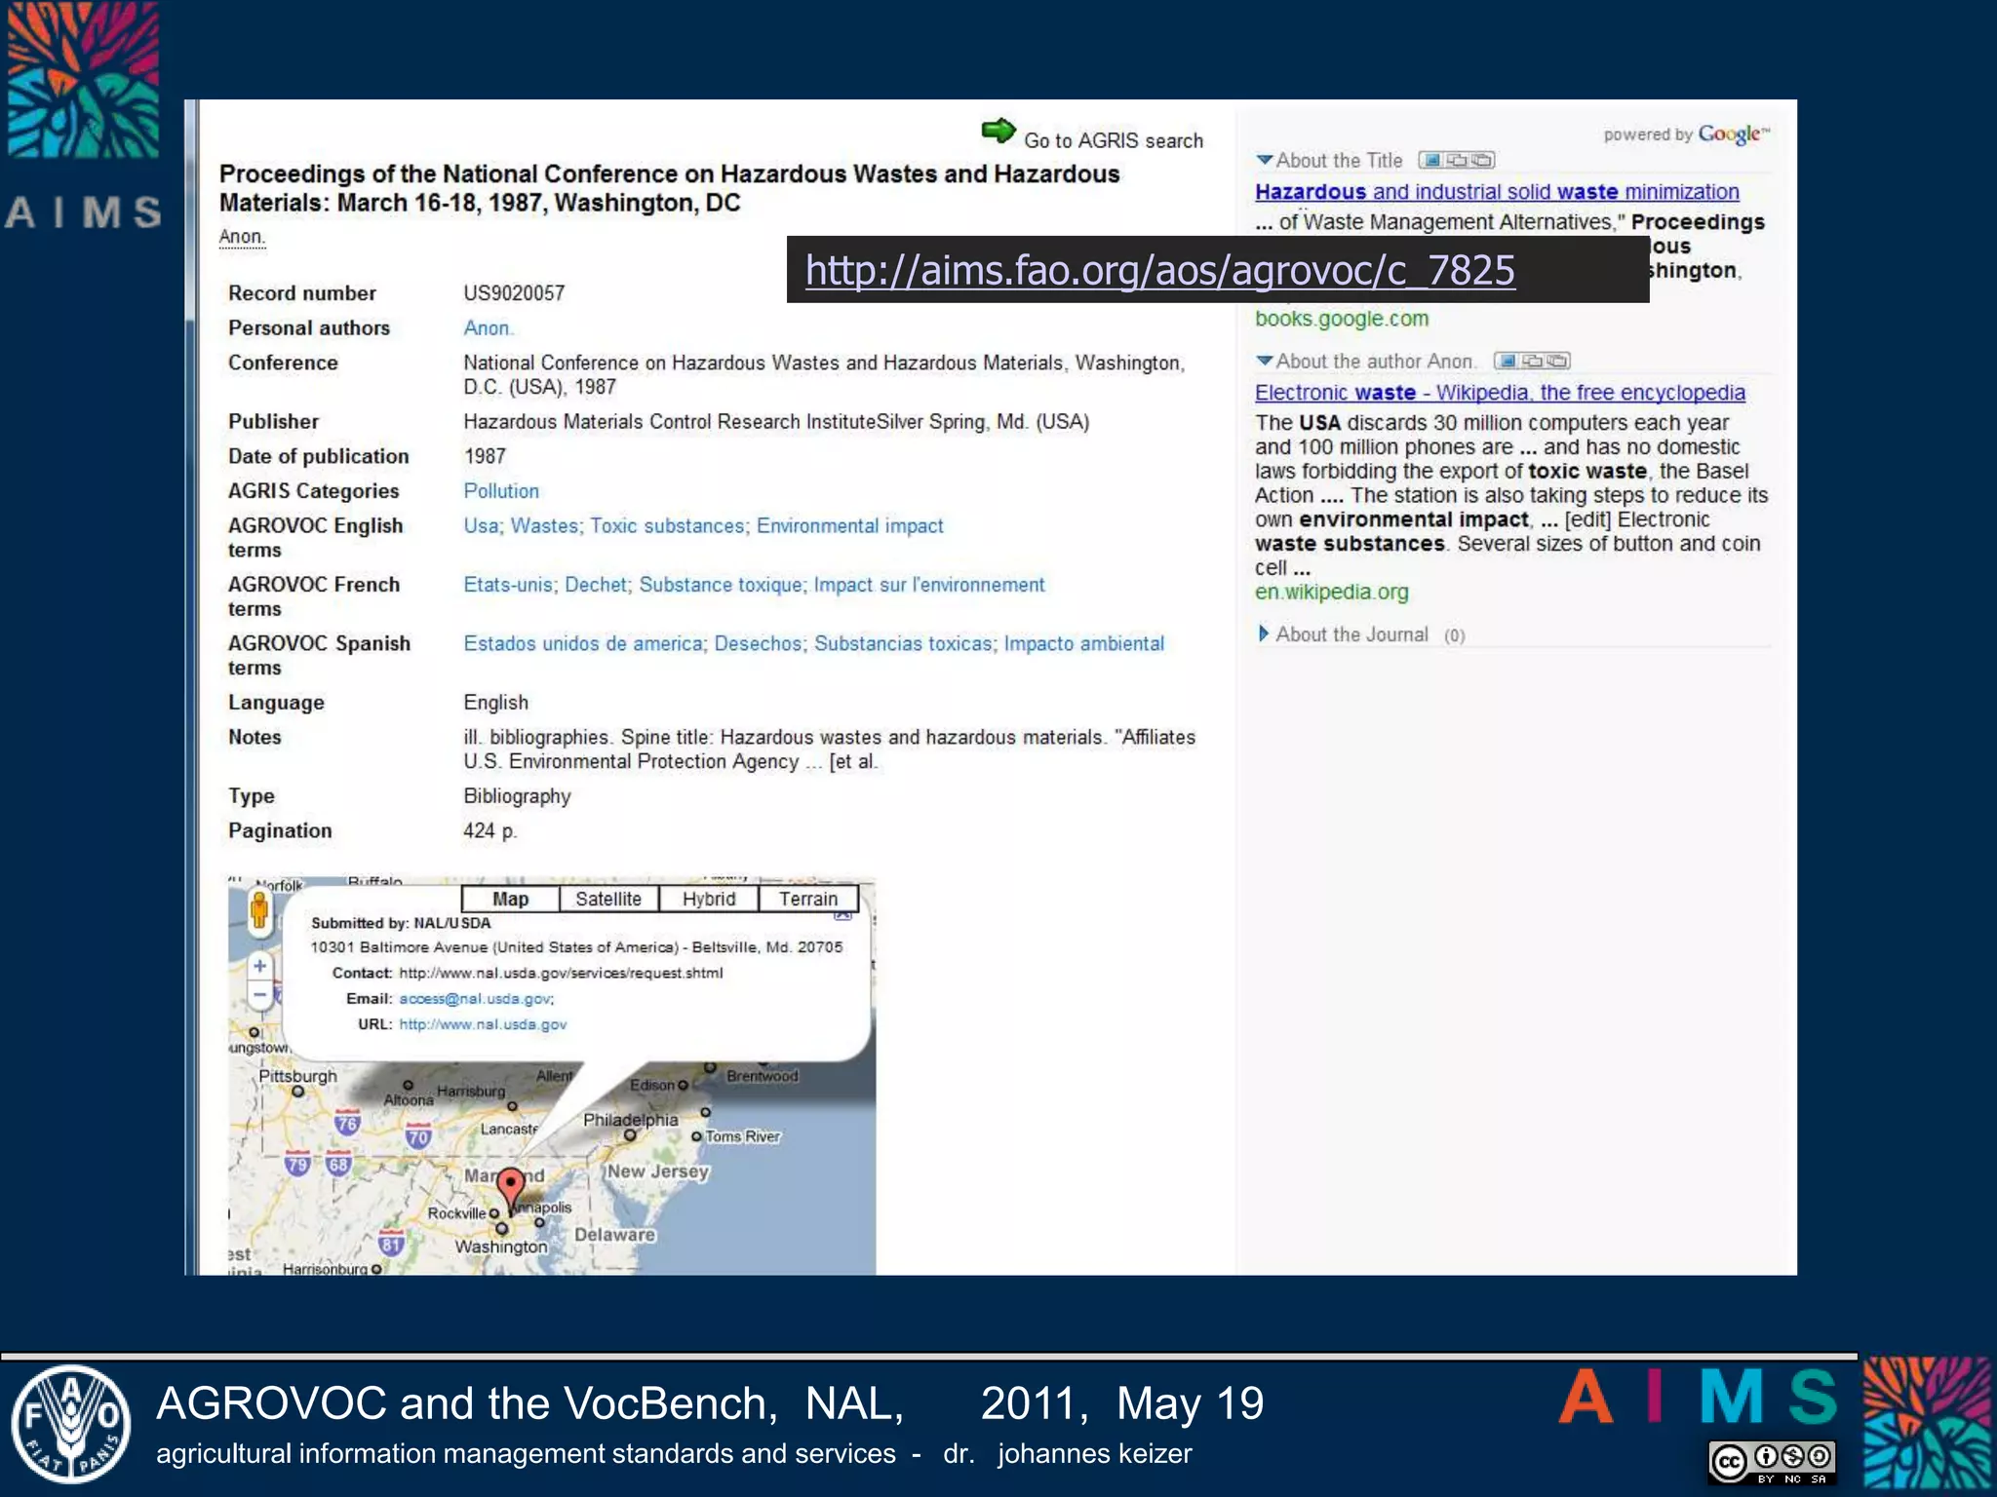The image size is (1997, 1497).
Task: Click the Pollution AGRIS category link
Action: pos(501,491)
